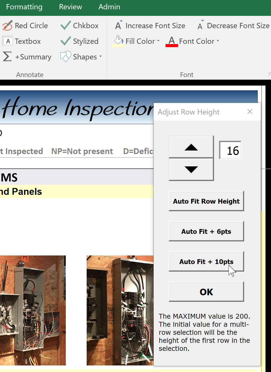271x372 pixels.
Task: Click the Auto Fit Row Height button
Action: coord(206,201)
